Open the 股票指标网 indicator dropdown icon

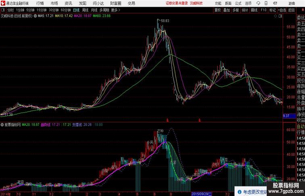[x=2, y=125]
